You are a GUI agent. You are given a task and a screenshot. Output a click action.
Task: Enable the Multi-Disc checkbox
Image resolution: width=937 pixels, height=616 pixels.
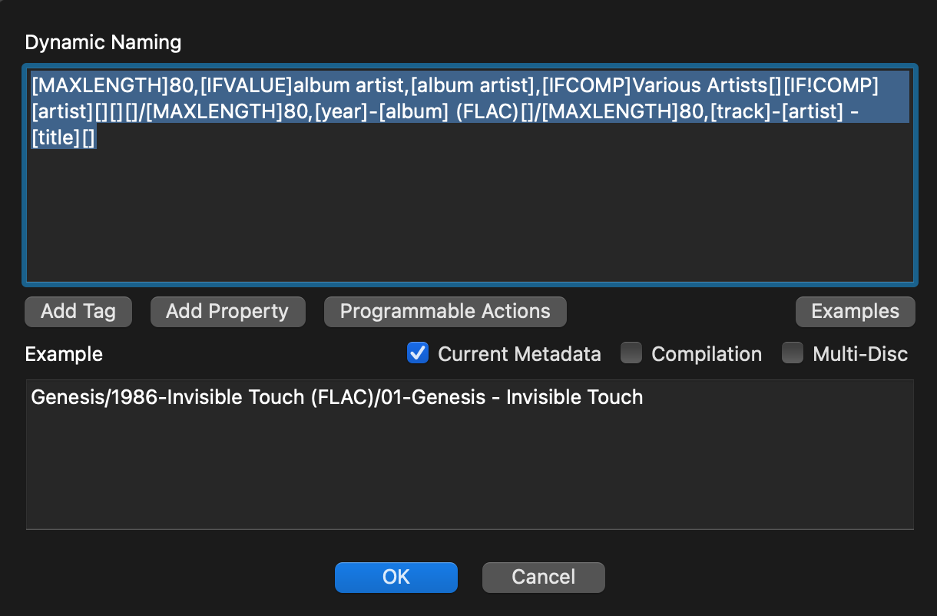tap(793, 353)
